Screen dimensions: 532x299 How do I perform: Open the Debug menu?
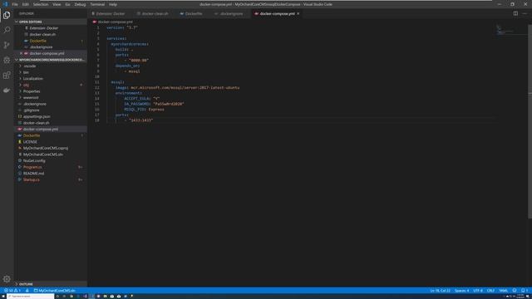coord(80,4)
